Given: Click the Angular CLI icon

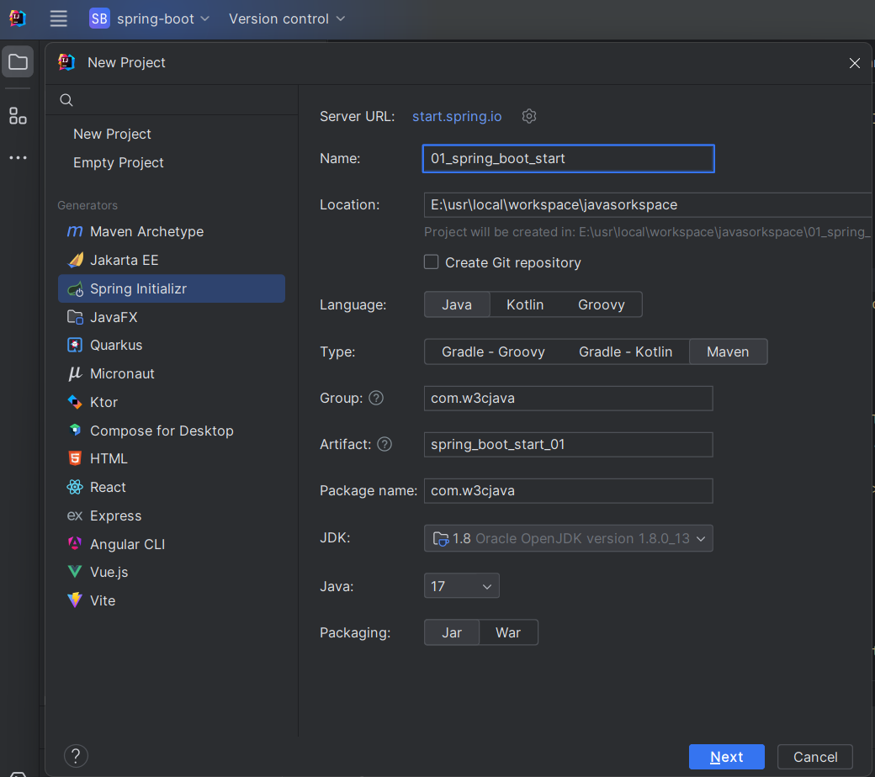Looking at the screenshot, I should coord(75,544).
